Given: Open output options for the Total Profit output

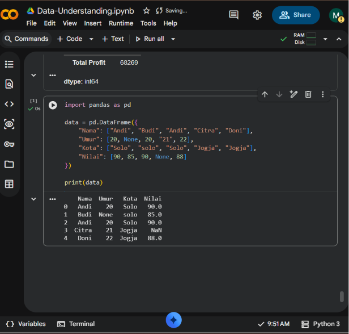Looking at the screenshot, I should [53, 75].
